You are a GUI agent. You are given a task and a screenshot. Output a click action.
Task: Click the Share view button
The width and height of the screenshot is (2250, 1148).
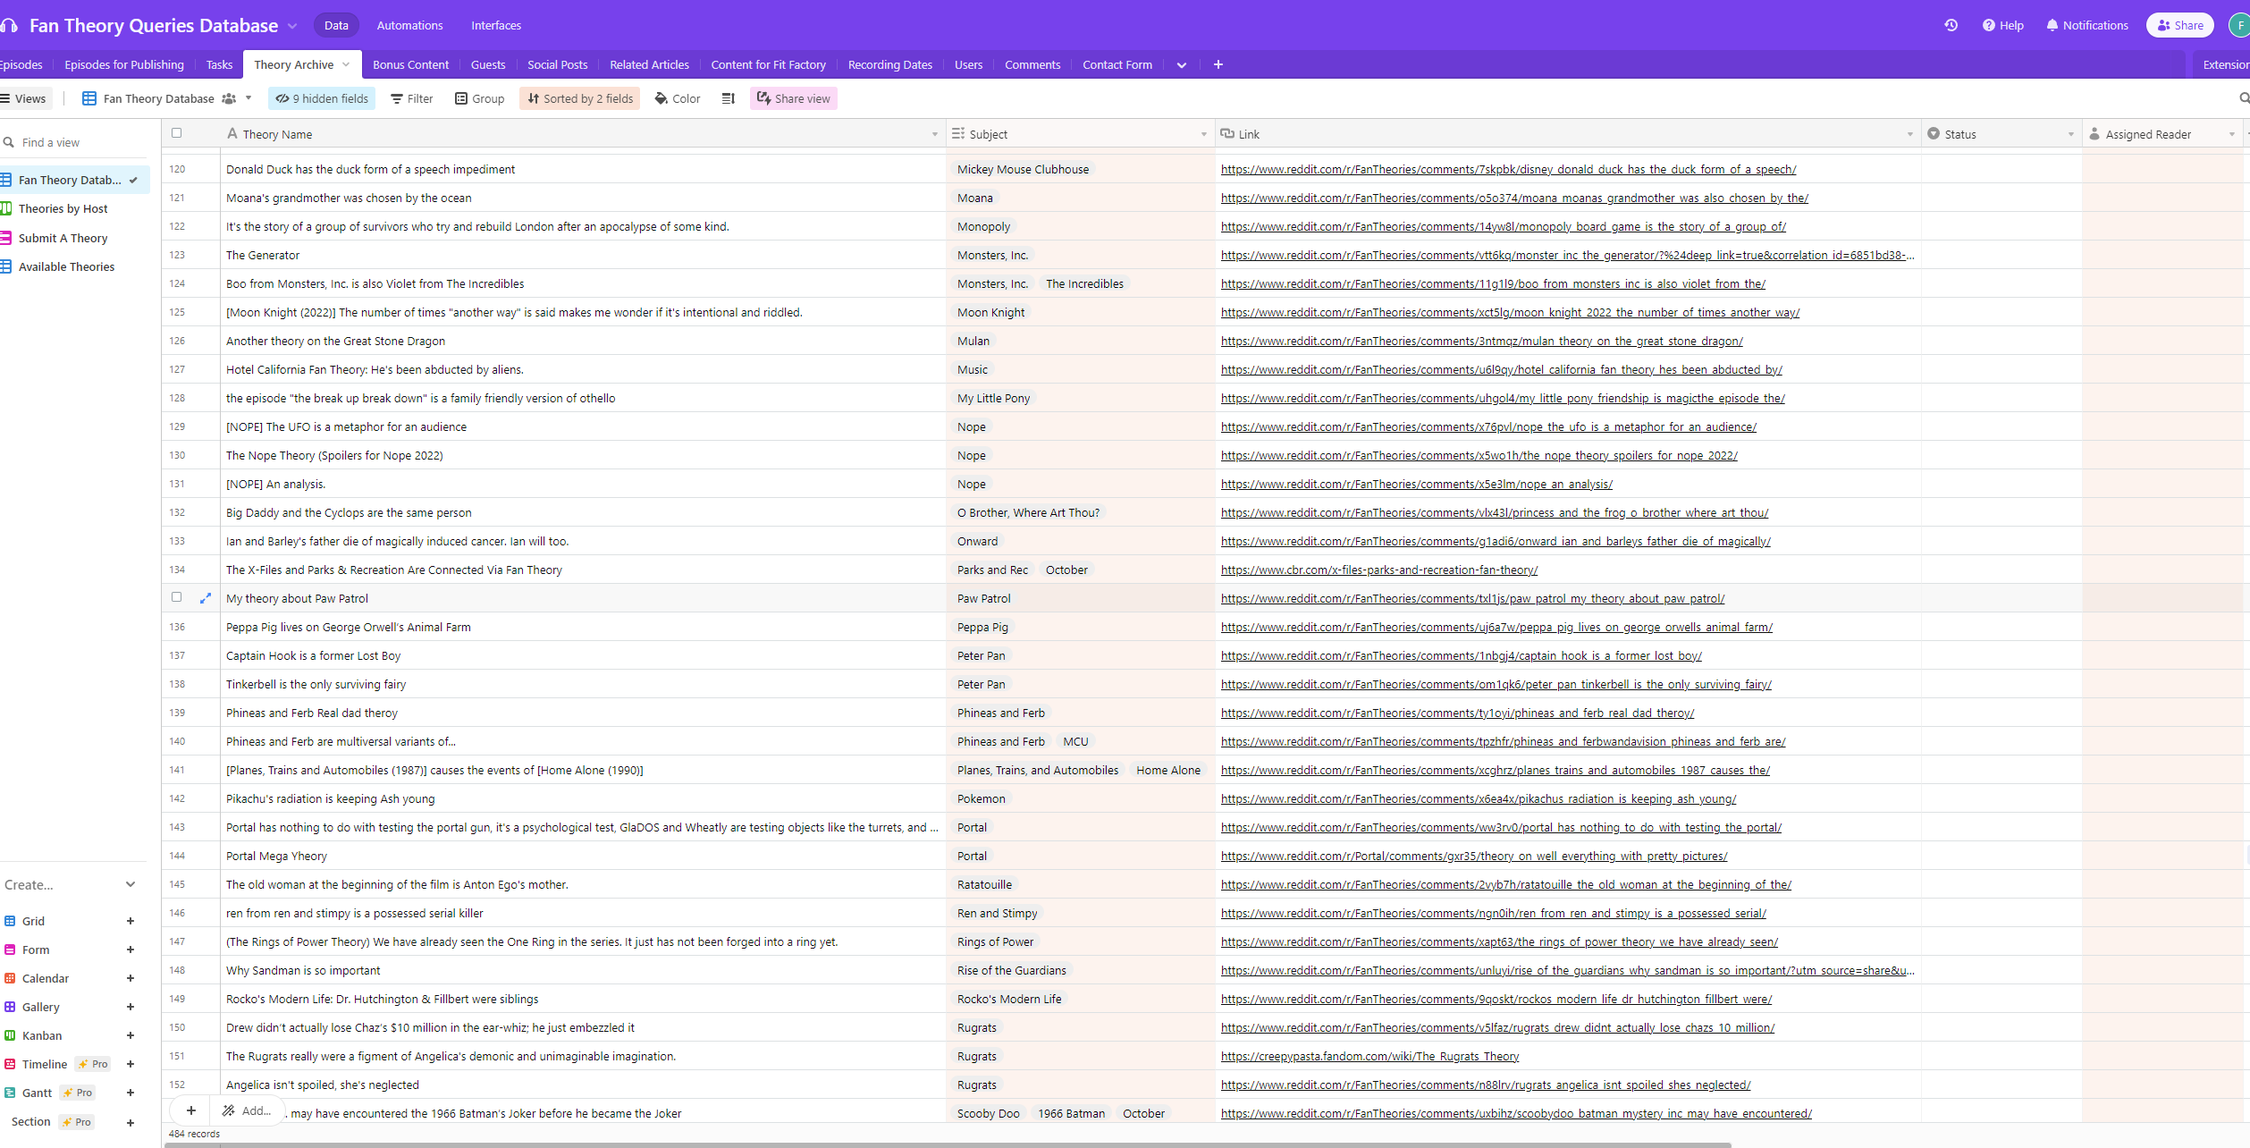(794, 98)
